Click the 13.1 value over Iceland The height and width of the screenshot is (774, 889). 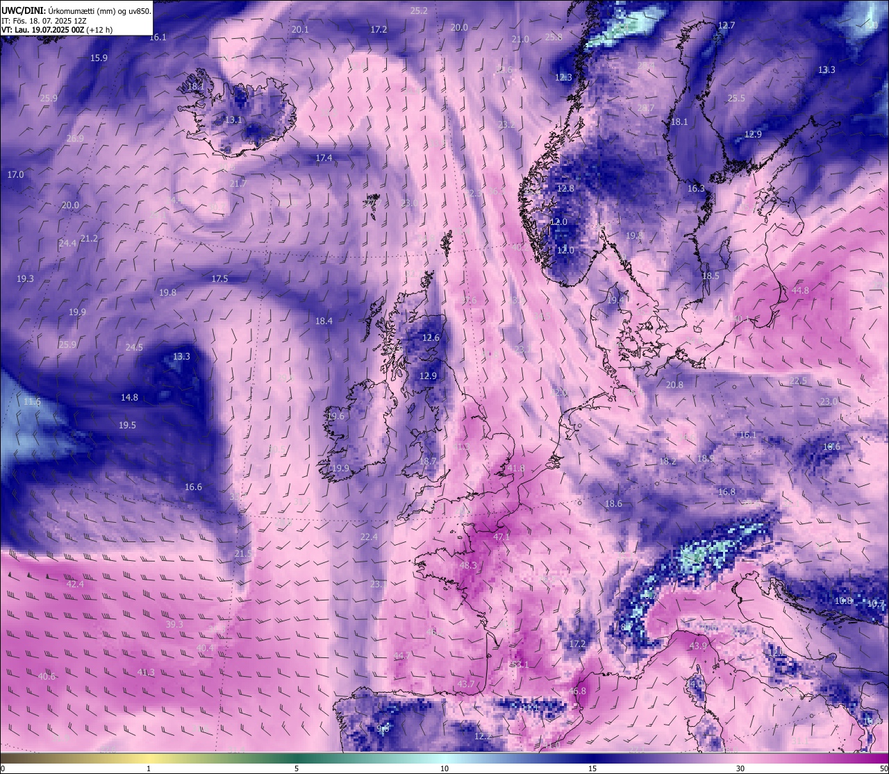(x=233, y=120)
